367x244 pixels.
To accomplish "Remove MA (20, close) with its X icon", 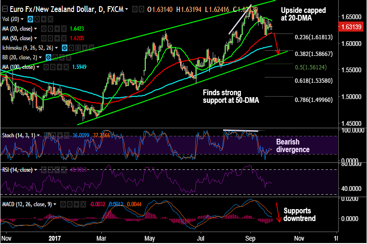I will [x=64, y=29].
